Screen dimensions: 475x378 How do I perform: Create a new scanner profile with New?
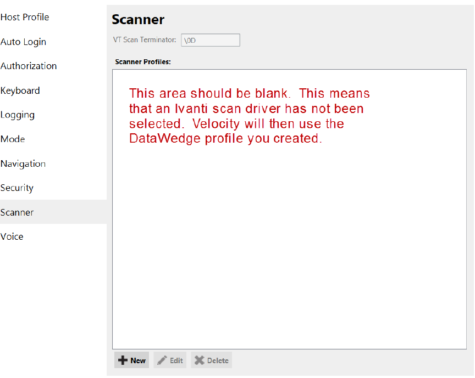tap(131, 360)
